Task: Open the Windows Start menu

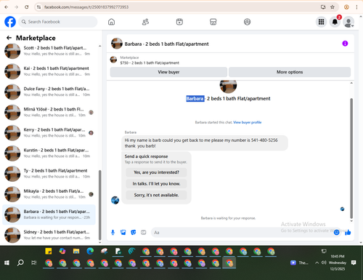Action: pyautogui.click(x=7, y=263)
